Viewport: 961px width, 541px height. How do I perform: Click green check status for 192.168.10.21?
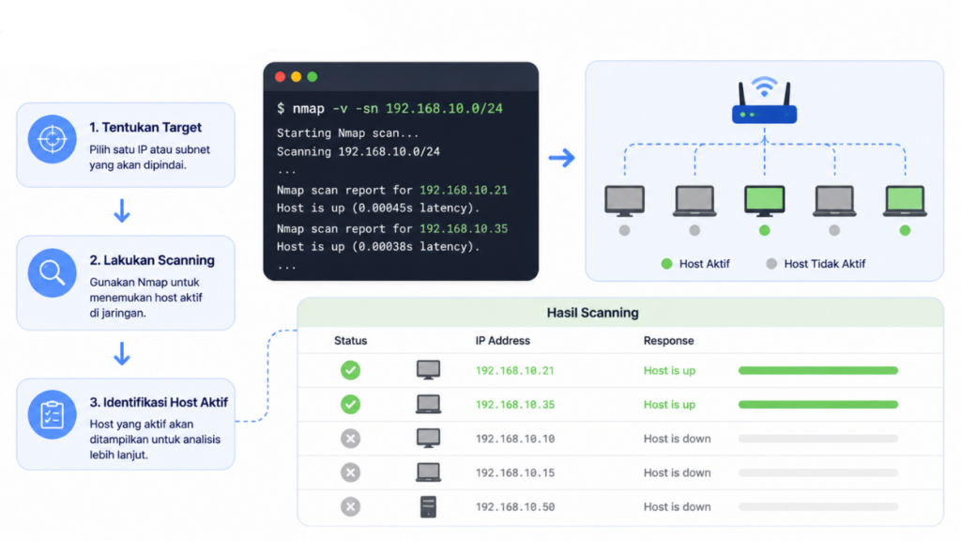351,370
